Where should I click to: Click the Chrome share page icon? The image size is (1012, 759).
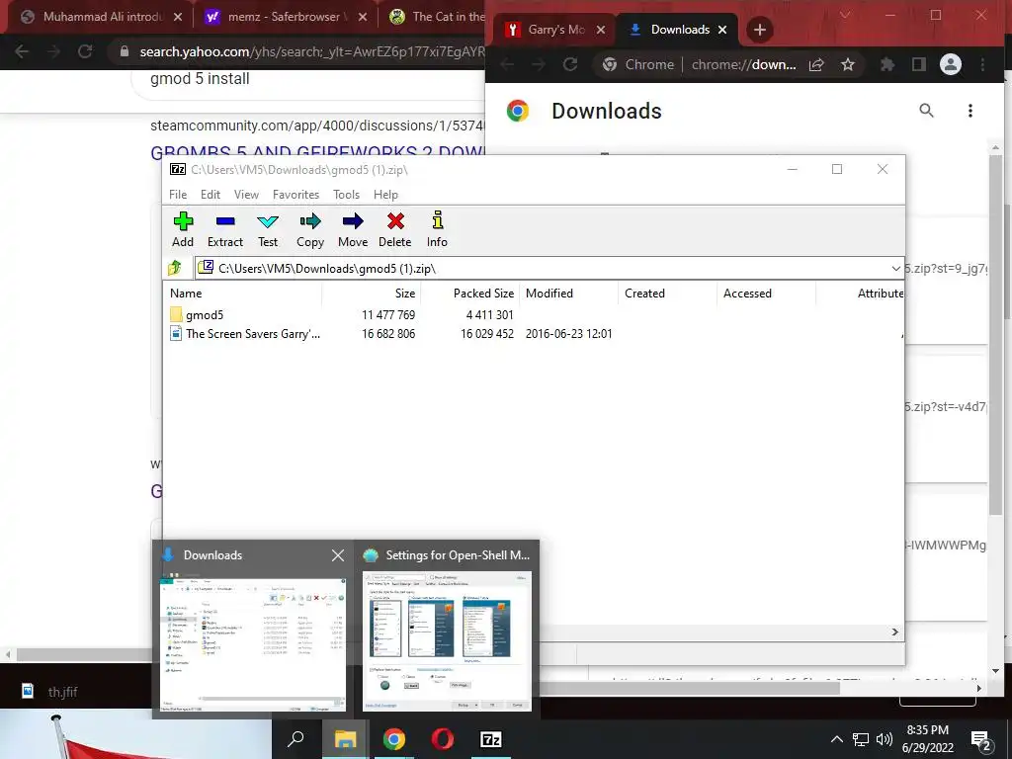click(x=816, y=64)
